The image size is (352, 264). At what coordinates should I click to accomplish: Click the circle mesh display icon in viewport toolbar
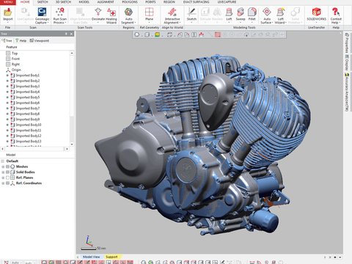(137, 34)
